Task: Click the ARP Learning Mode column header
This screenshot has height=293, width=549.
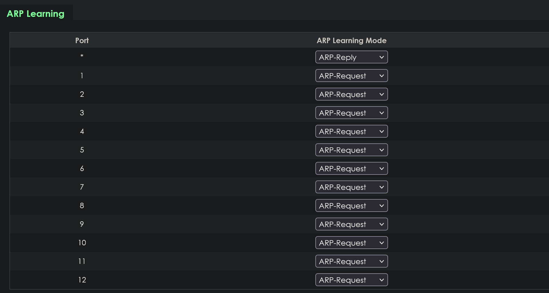Action: [351, 41]
